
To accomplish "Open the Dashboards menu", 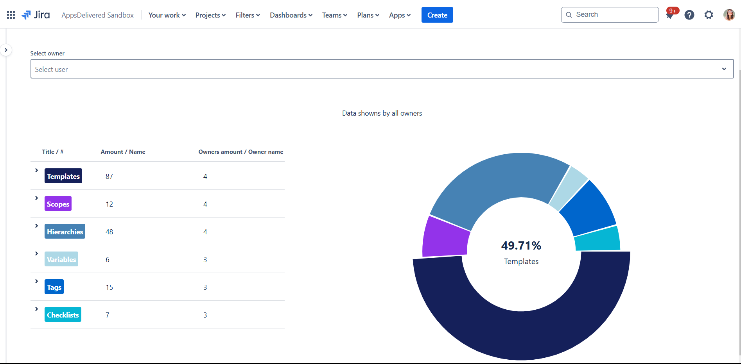I will coord(291,15).
